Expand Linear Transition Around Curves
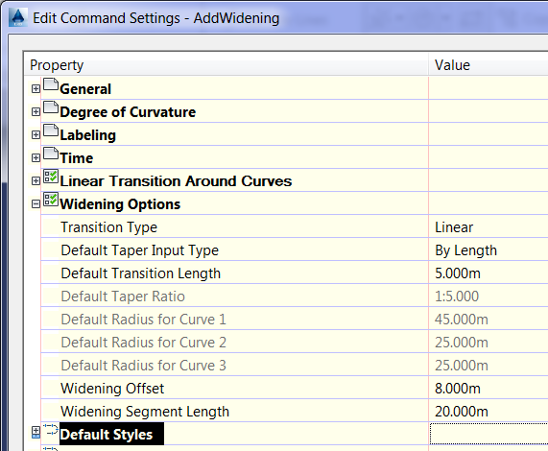This screenshot has width=548, height=451. click(36, 181)
